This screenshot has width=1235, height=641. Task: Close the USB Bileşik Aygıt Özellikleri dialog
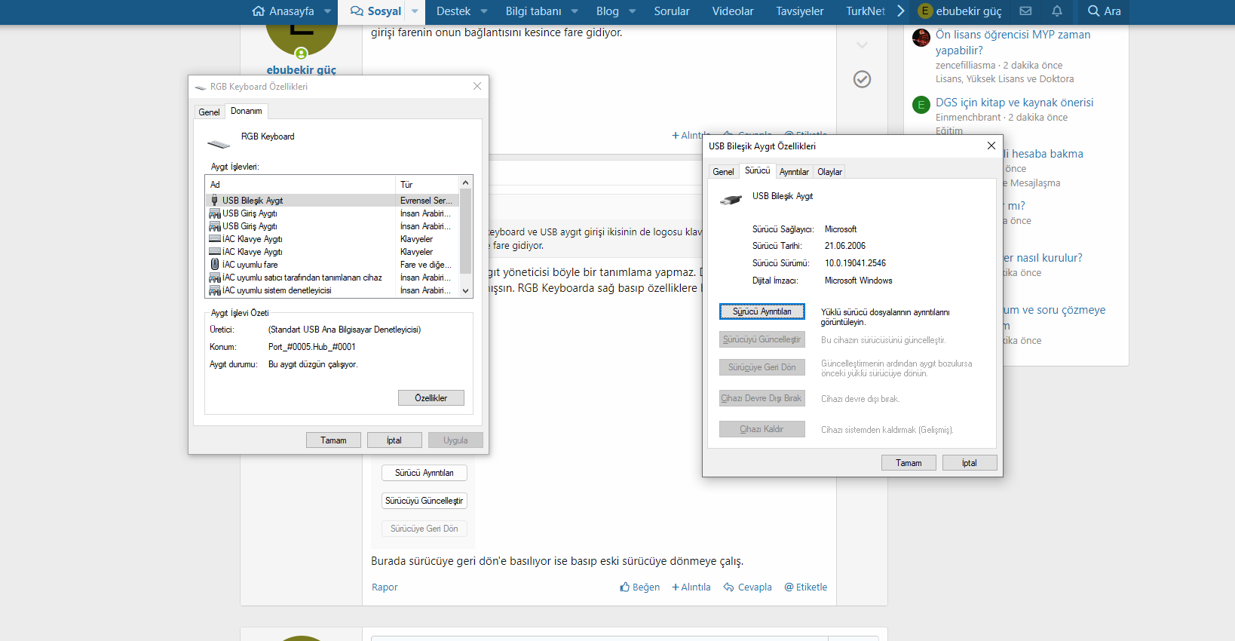991,146
